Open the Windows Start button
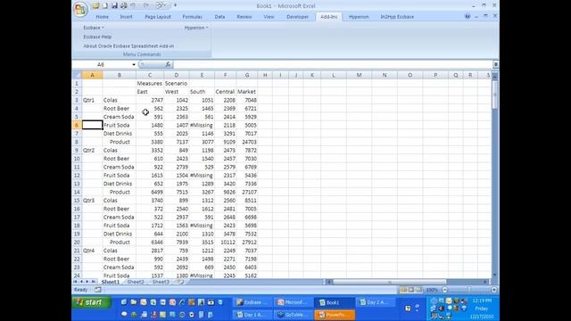 click(91, 302)
